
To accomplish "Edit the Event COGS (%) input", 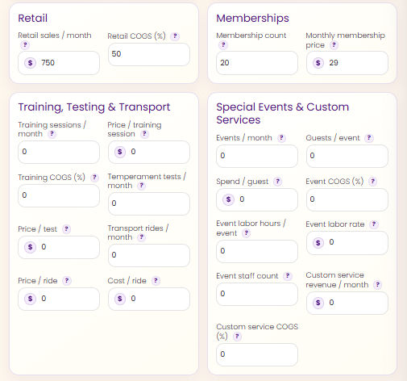I will 347,199.
